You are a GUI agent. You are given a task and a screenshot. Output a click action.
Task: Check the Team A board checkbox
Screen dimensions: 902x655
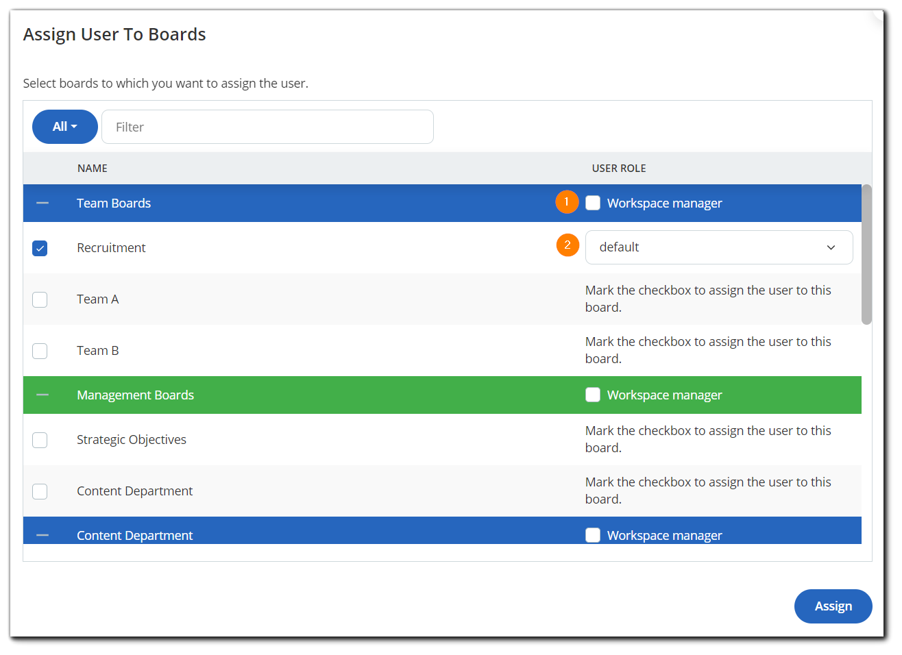40,299
